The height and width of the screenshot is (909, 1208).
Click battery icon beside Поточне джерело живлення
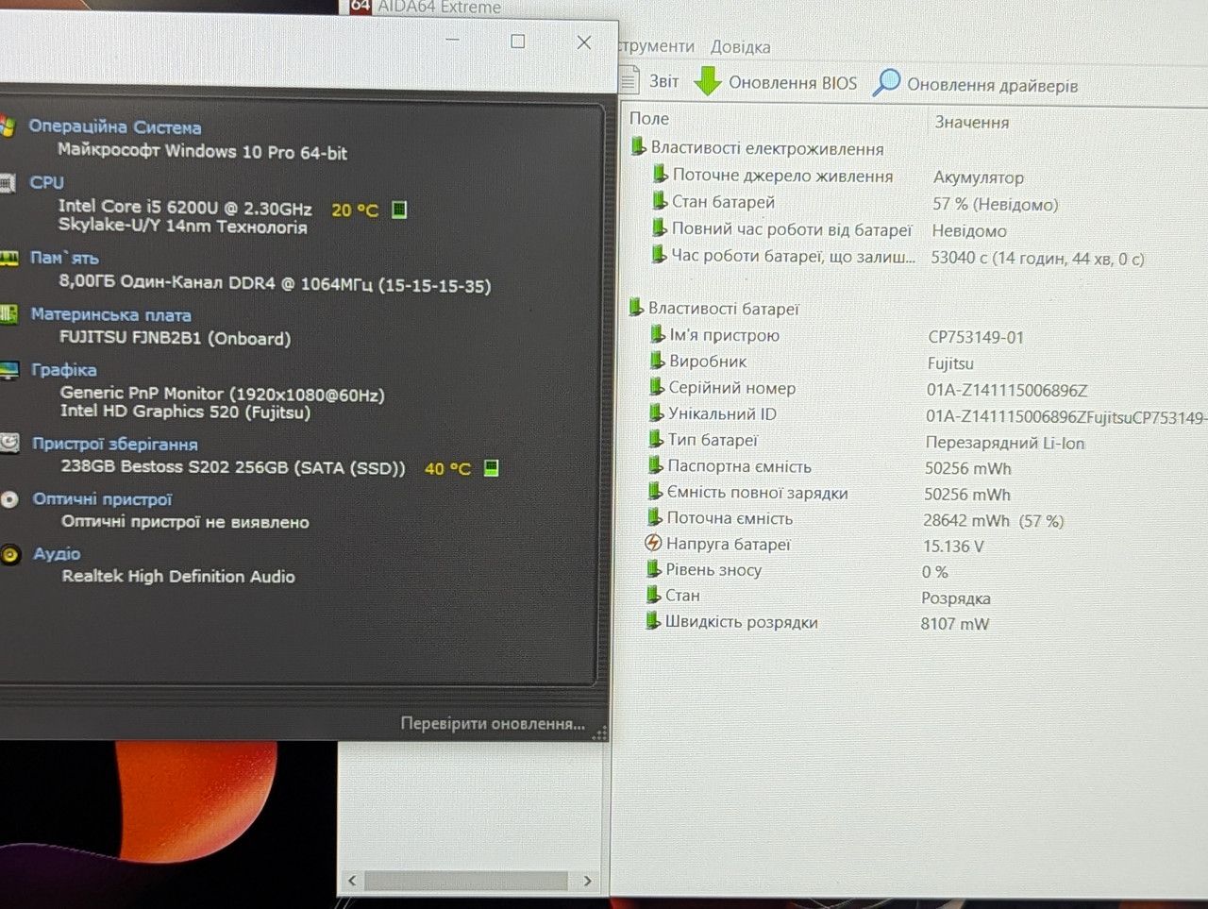tap(660, 175)
